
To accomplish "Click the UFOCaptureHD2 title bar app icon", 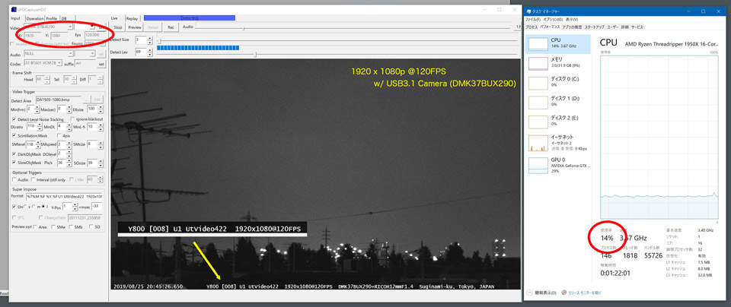I will click(x=13, y=10).
